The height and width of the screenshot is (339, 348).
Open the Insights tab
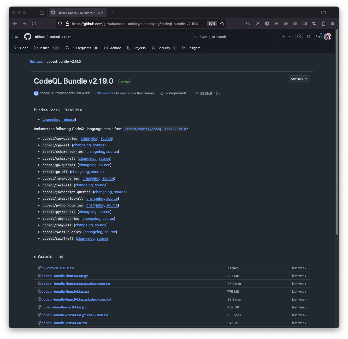tap(191, 48)
